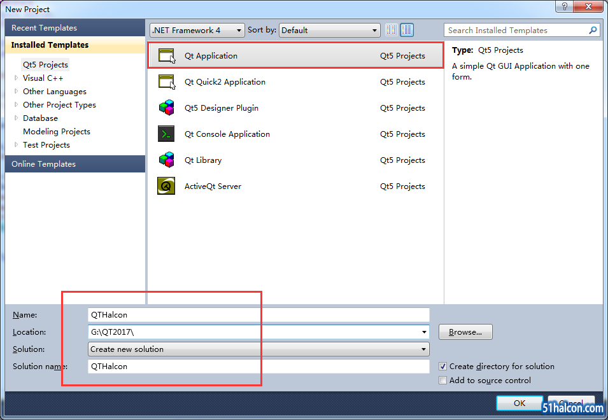The image size is (608, 420).
Task: Open the Online Templates section
Action: 43,164
